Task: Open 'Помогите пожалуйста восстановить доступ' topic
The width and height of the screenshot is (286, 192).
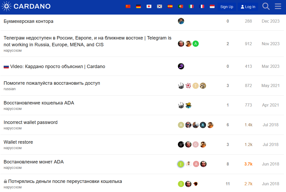Action: pos(52,83)
